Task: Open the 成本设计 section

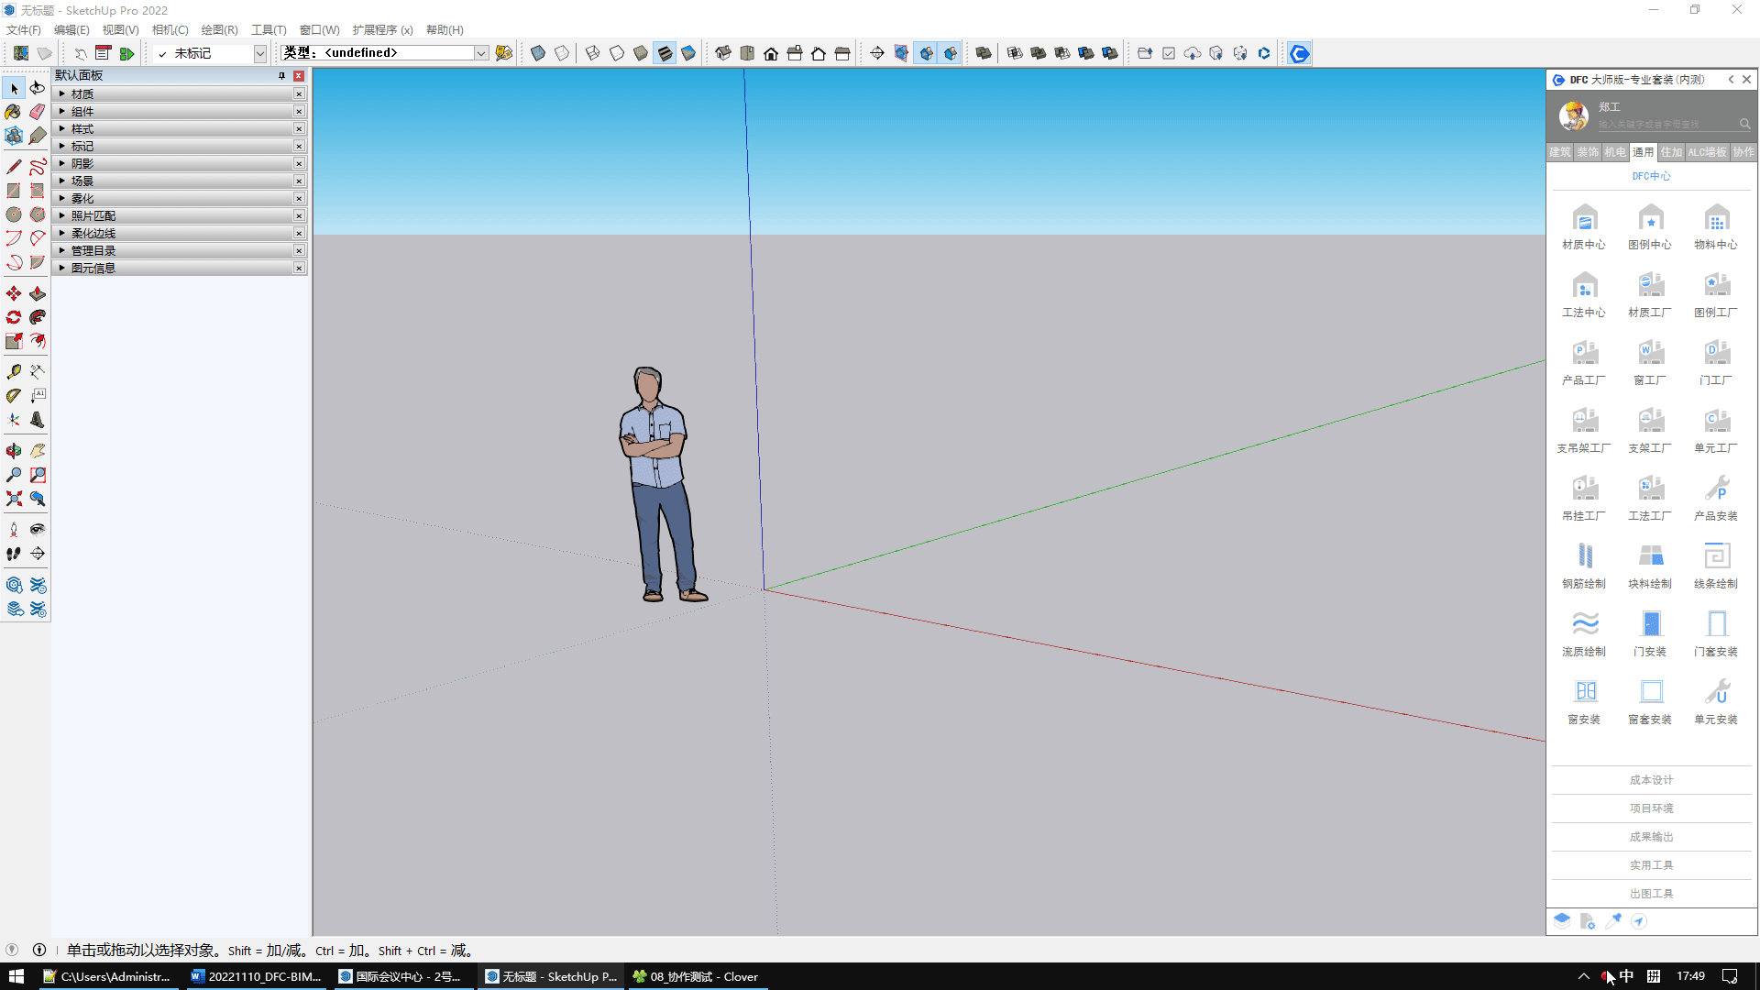Action: [1651, 780]
